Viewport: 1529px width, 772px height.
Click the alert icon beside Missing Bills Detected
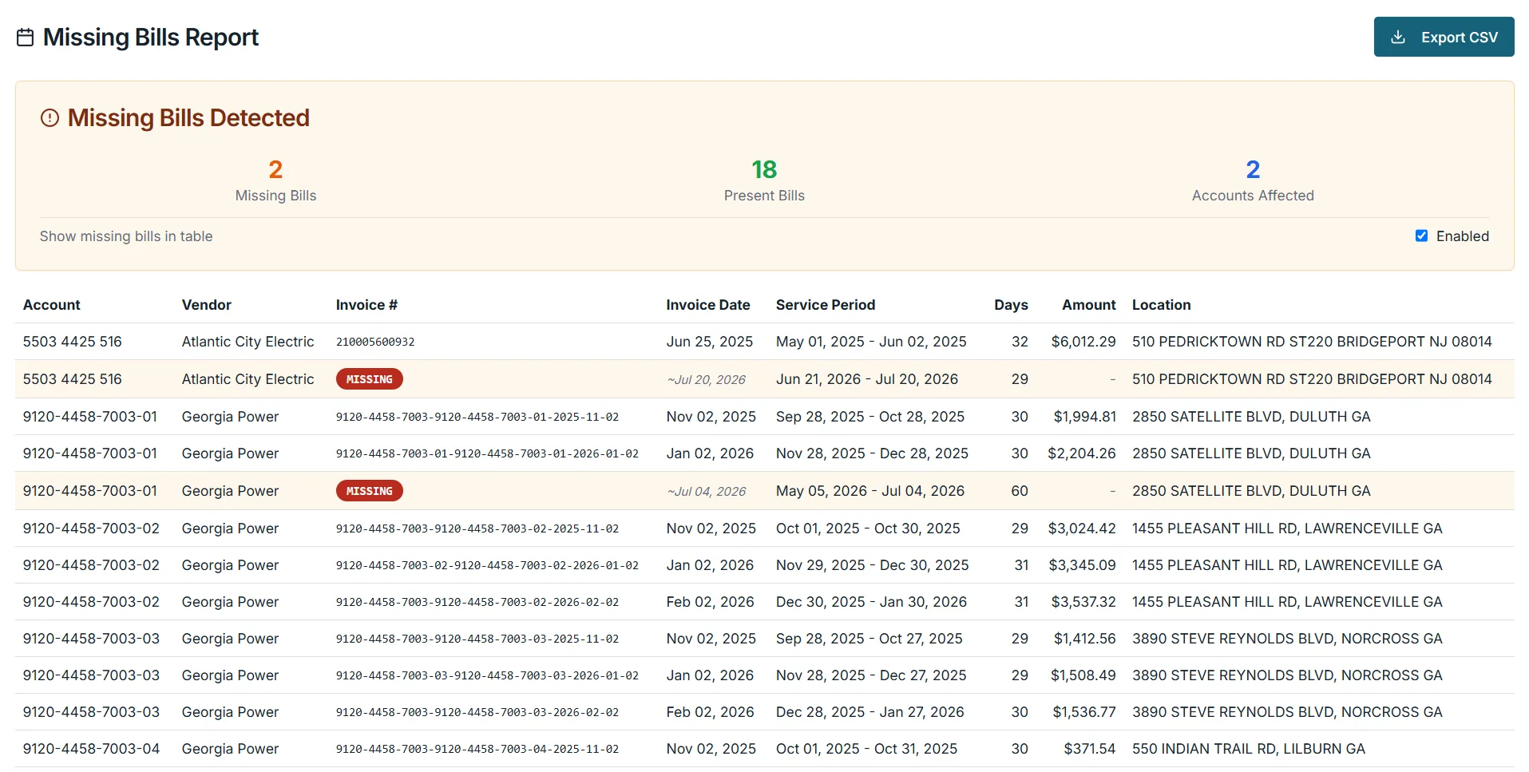pos(50,118)
